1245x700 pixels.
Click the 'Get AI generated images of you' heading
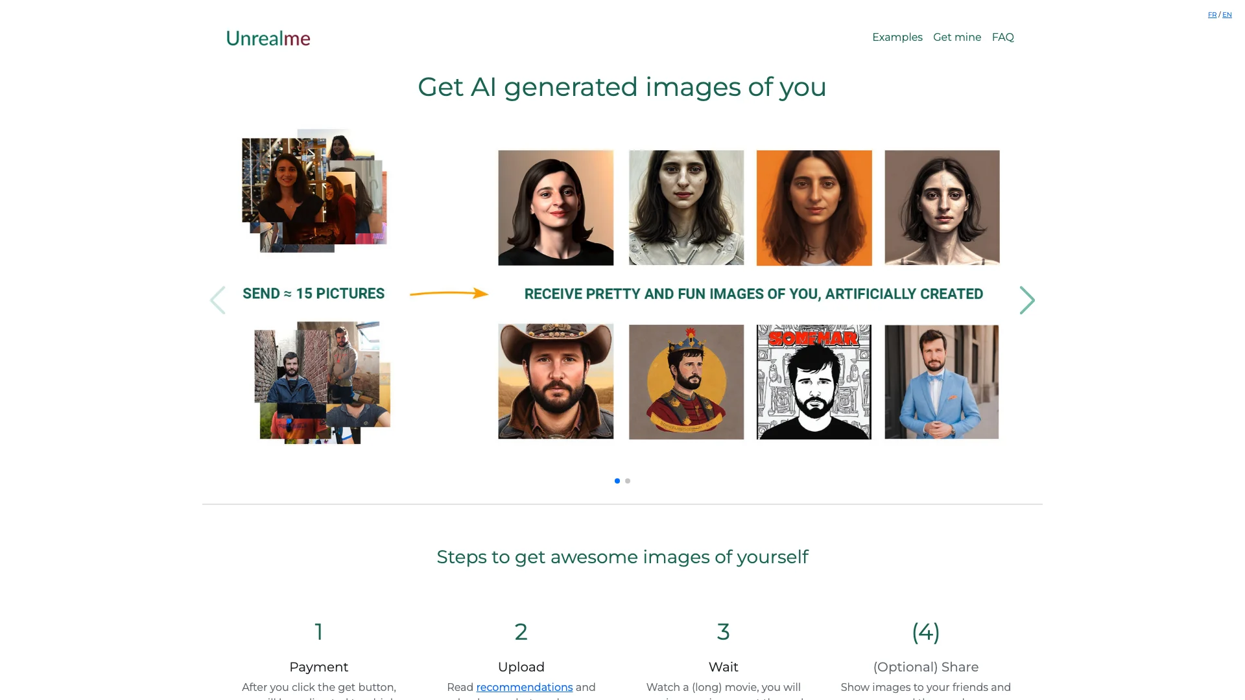coord(622,87)
